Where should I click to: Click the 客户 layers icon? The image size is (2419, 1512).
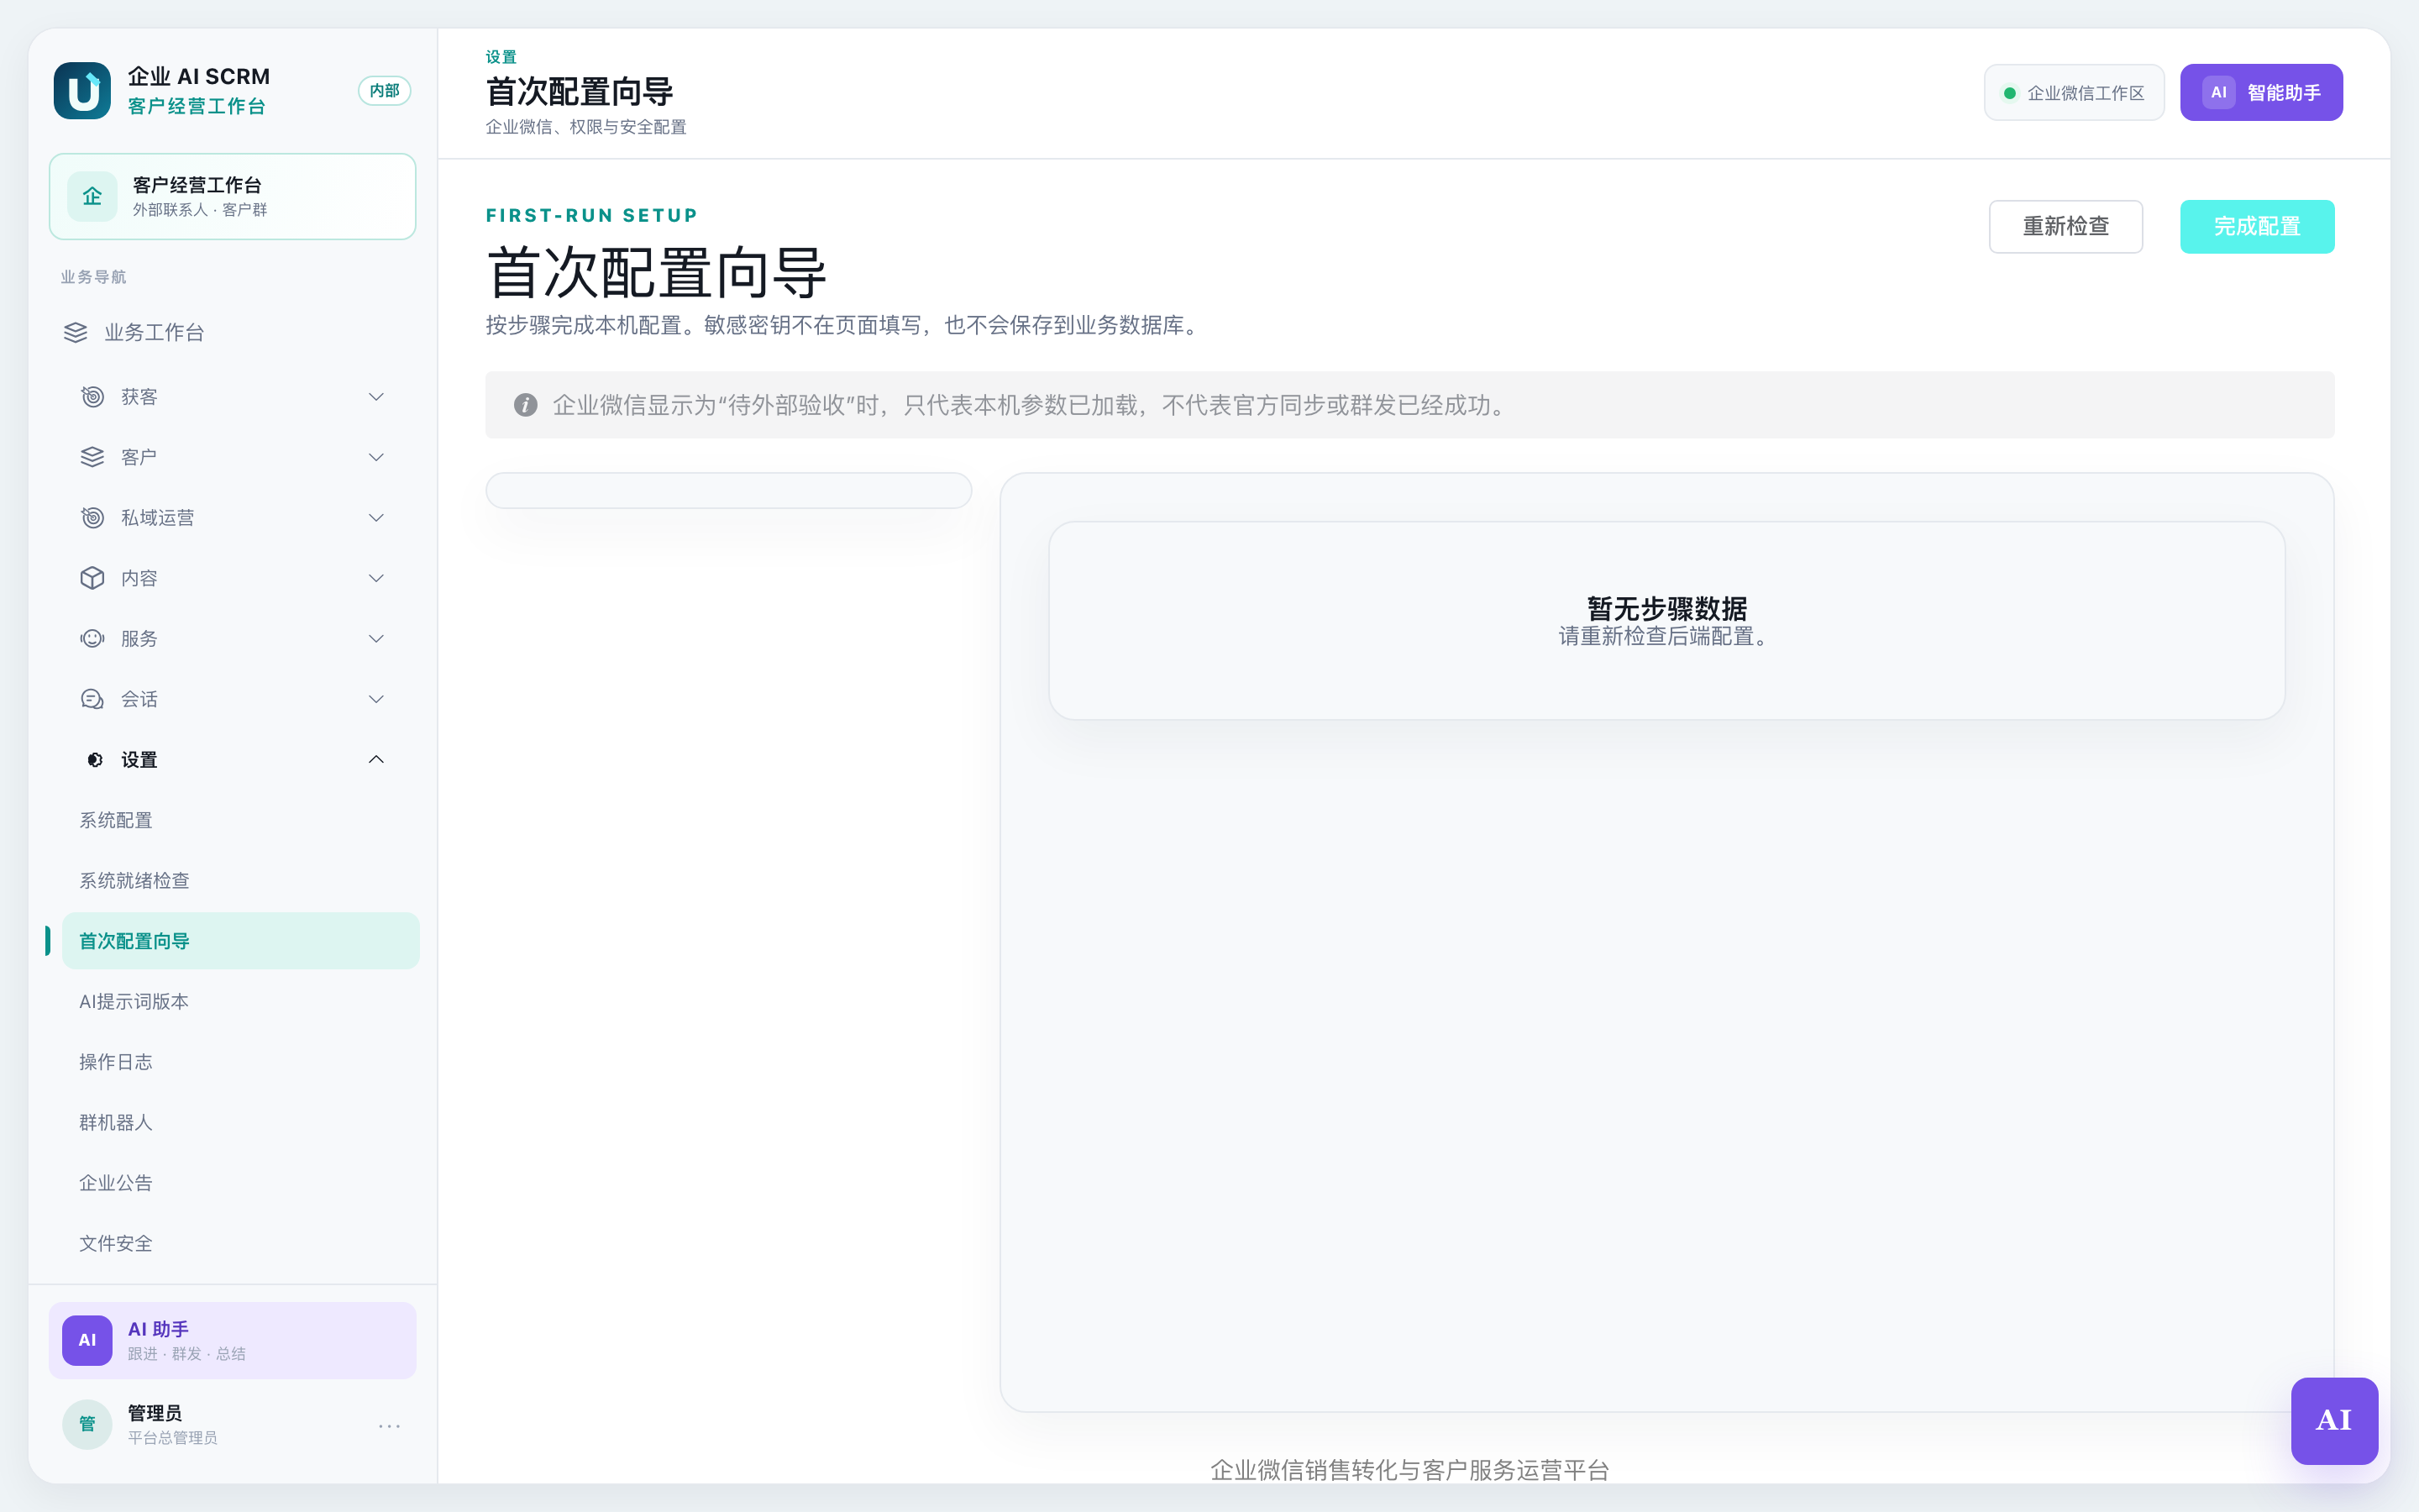[x=92, y=457]
